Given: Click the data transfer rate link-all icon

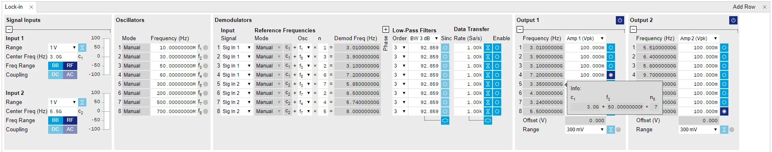Looking at the screenshot, I should point(488,121).
